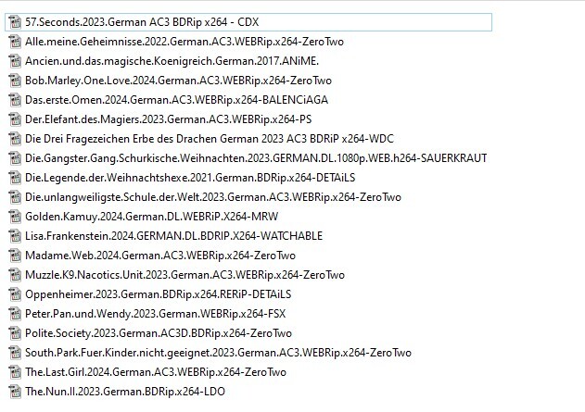Select the icon beside The.Nun.II.2023

[15, 392]
